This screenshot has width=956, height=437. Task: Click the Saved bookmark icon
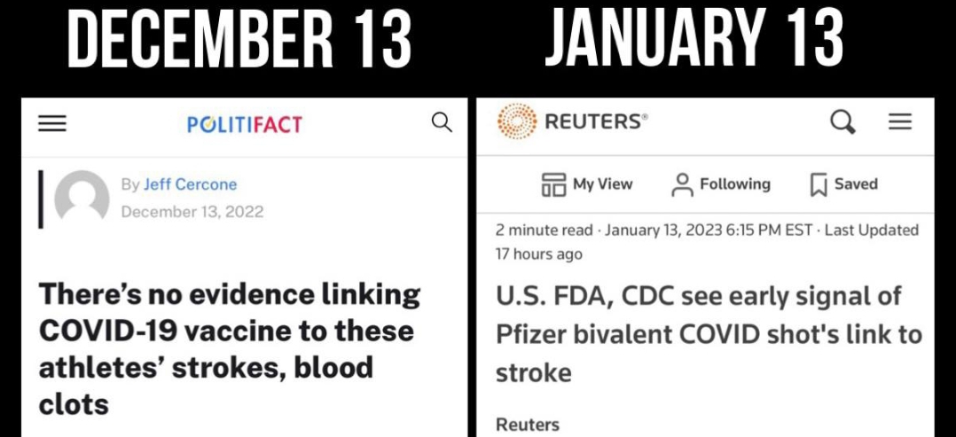(819, 184)
